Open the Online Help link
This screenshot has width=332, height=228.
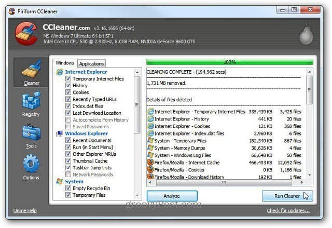25,210
